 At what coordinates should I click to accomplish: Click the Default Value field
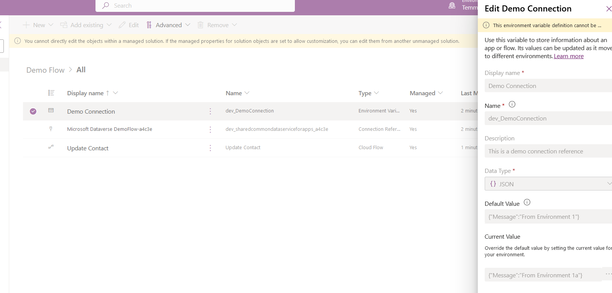pos(548,216)
